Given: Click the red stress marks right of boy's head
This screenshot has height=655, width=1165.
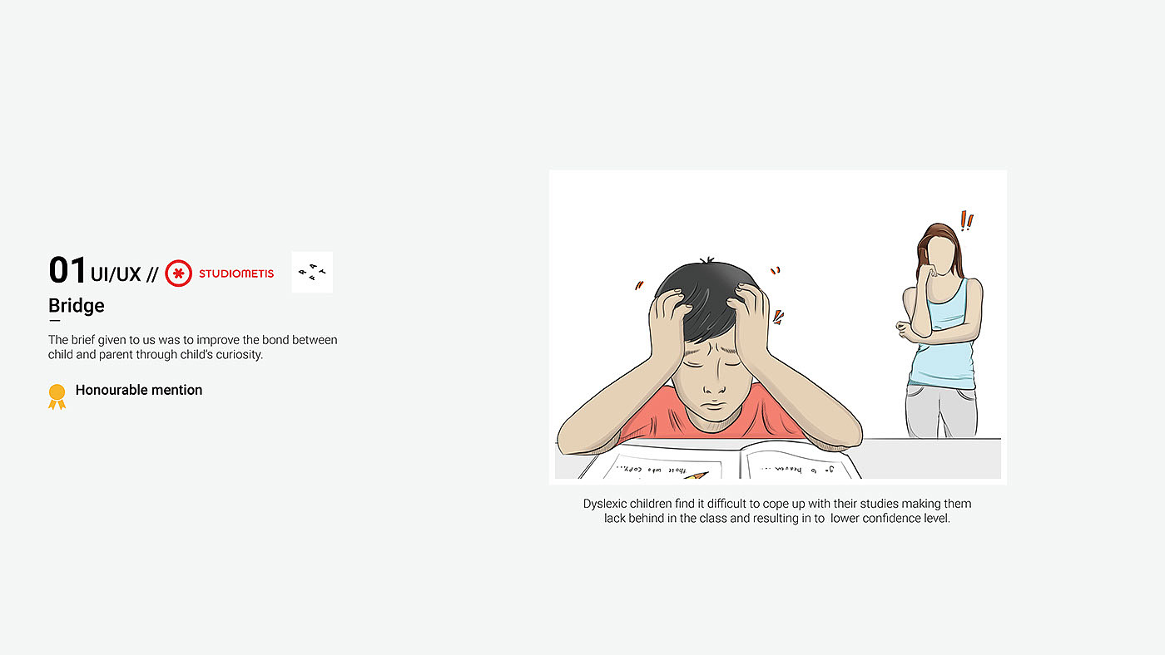Looking at the screenshot, I should [777, 295].
